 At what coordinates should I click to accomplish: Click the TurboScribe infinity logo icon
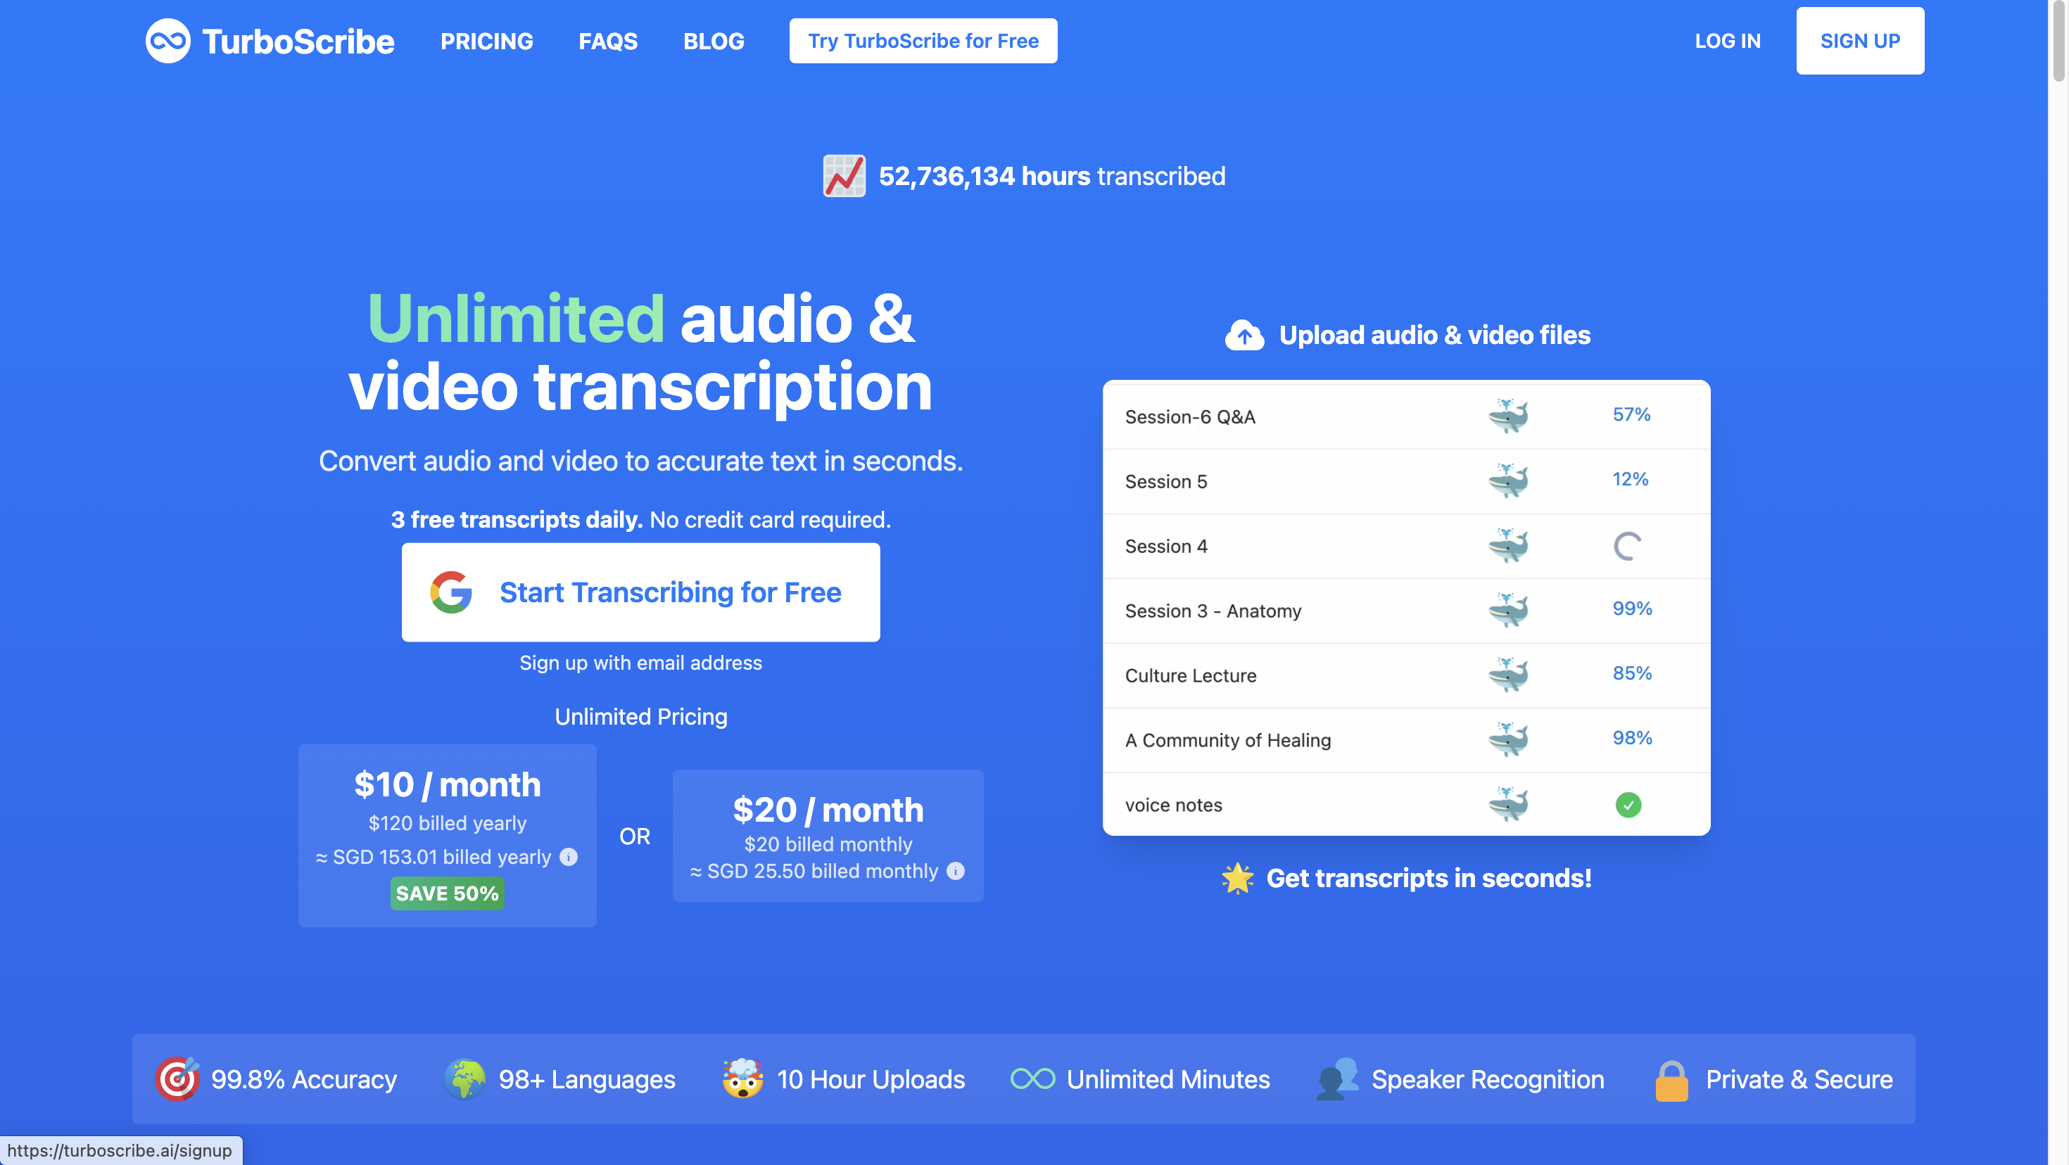tap(168, 41)
